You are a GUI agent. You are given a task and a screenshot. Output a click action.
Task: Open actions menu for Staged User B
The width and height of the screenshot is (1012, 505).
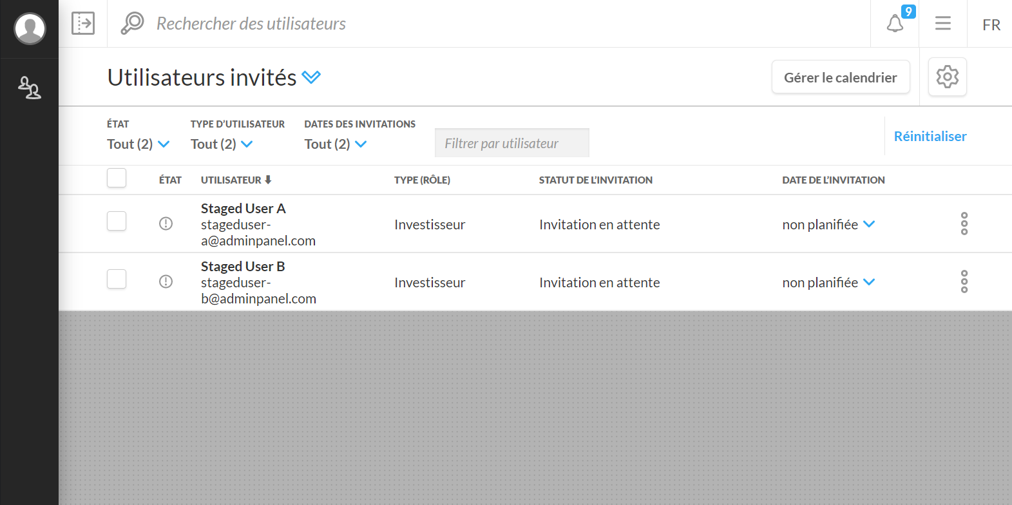[964, 281]
